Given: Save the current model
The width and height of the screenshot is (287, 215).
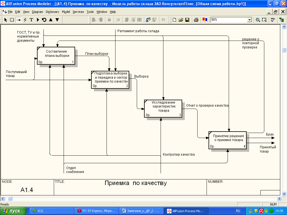Looking at the screenshot, I should [x=187, y=20].
